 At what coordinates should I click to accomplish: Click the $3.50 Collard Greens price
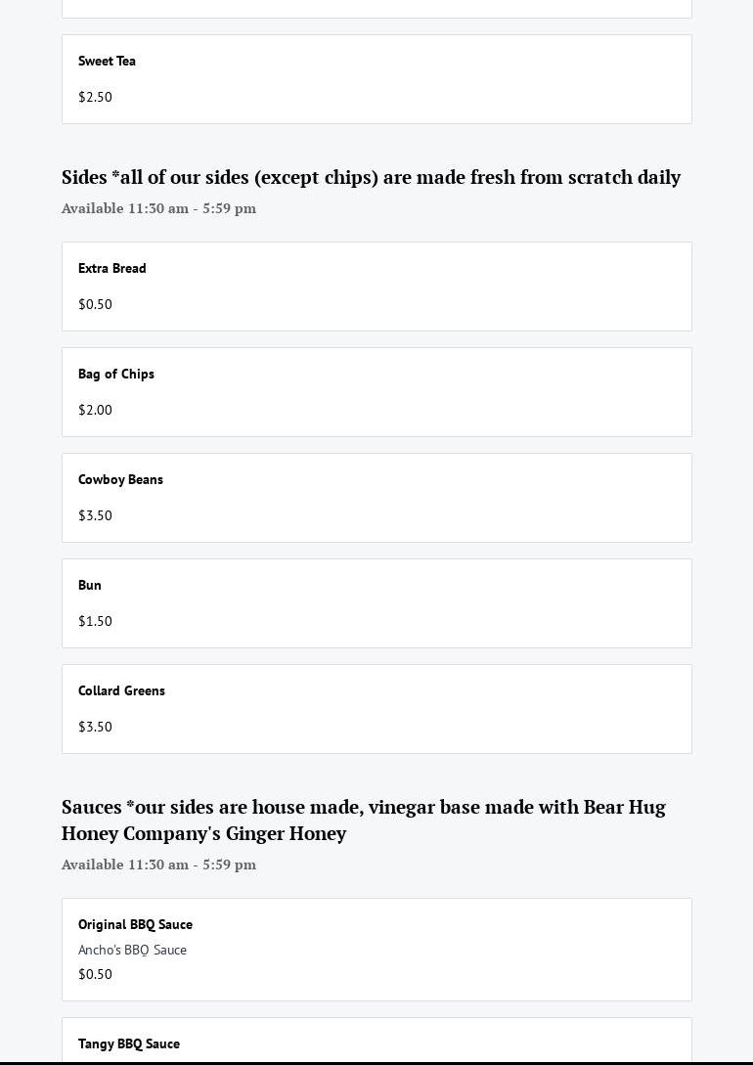pos(95,727)
